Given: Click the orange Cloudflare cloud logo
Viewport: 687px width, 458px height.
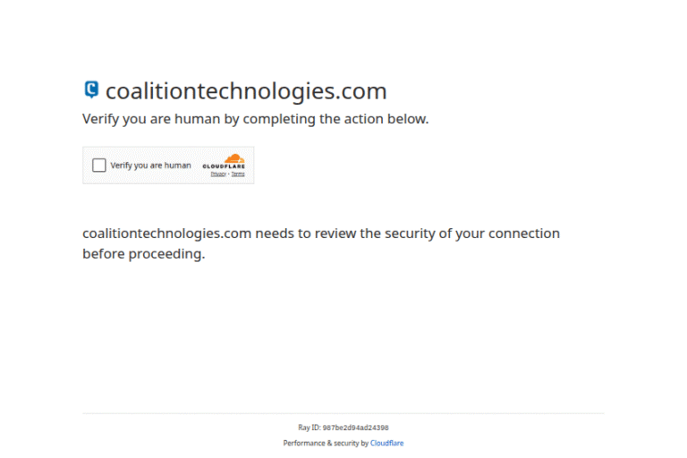Looking at the screenshot, I should click(234, 158).
